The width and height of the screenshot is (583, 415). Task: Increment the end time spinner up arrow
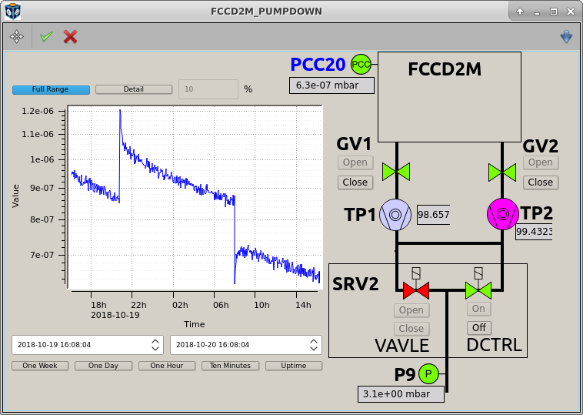(x=314, y=341)
